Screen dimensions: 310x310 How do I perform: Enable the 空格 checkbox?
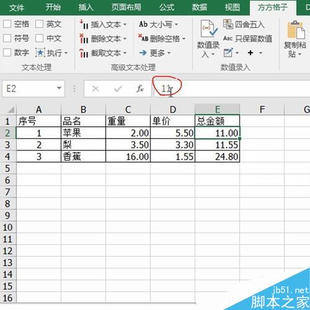coord(7,24)
